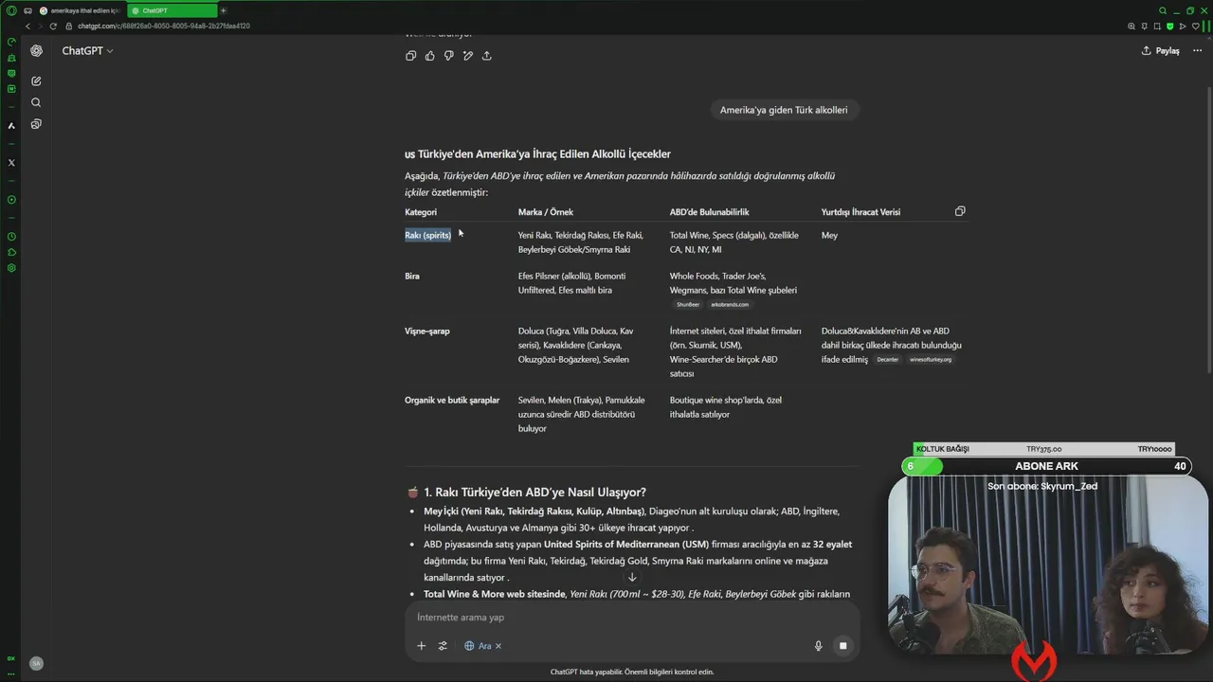The width and height of the screenshot is (1213, 682).
Task: Click the user message bubble Amerika'ya giden Türk alkolleri
Action: [784, 110]
